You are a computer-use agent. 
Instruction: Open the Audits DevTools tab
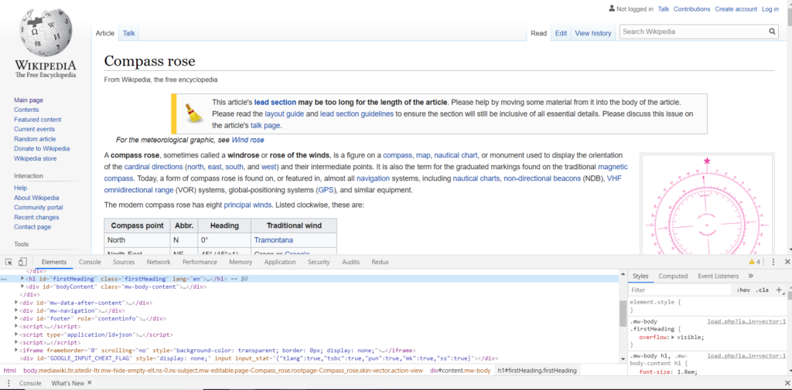coord(350,262)
